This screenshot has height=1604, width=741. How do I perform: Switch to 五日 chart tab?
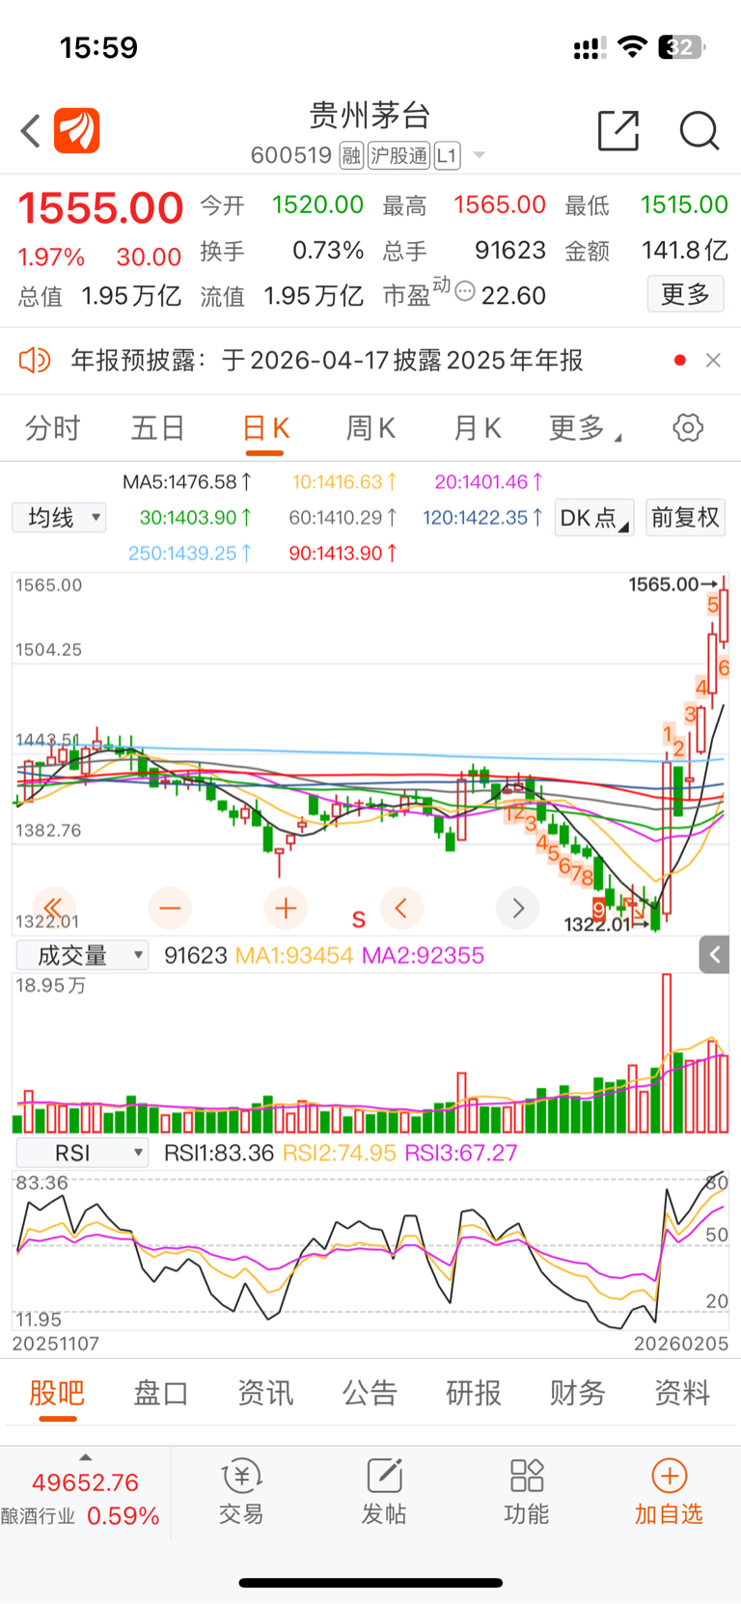(157, 427)
